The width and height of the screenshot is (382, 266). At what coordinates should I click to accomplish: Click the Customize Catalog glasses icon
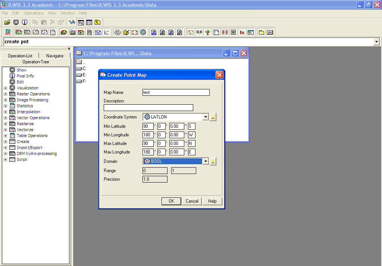pyautogui.click(x=72, y=22)
